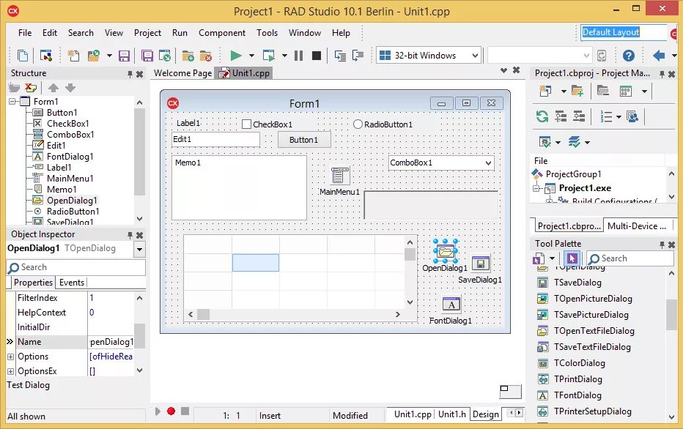The height and width of the screenshot is (429, 683).
Task: Click the Save file toolbar icon
Action: pos(124,56)
